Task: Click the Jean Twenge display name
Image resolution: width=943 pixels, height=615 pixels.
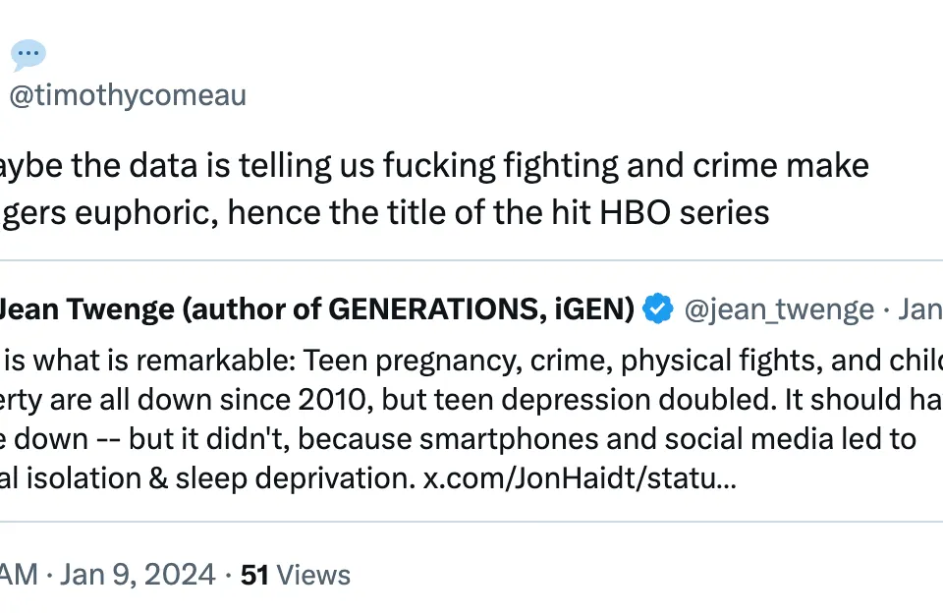Action: click(x=317, y=308)
